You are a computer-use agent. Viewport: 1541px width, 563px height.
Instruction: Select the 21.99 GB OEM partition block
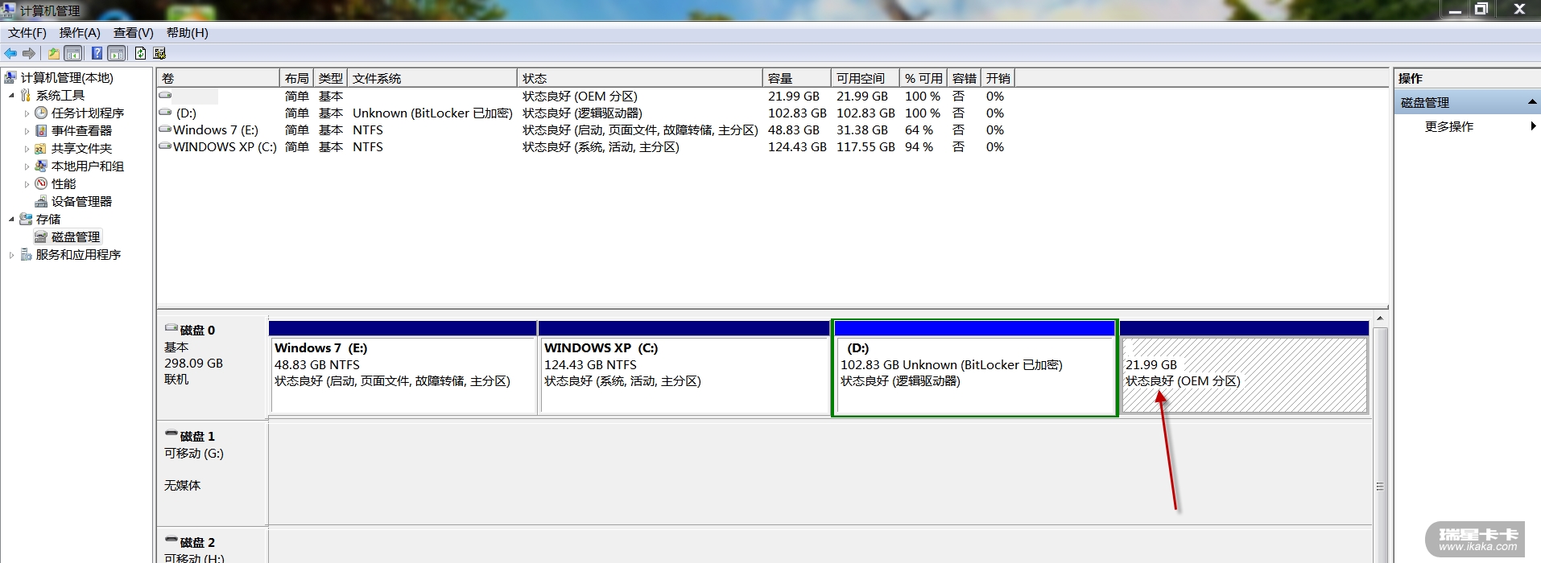1244,368
